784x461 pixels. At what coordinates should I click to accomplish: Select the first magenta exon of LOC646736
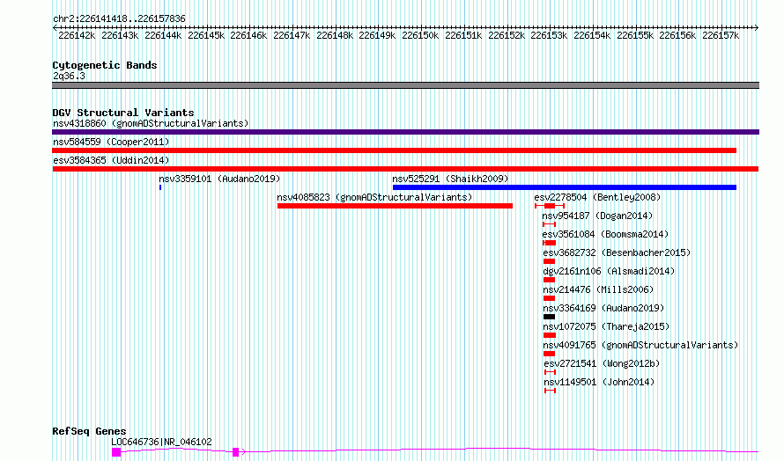click(116, 452)
